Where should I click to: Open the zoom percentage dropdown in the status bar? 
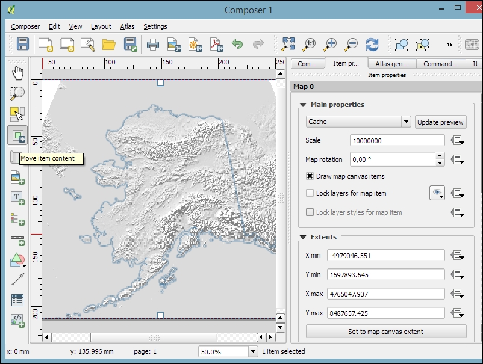click(x=252, y=351)
